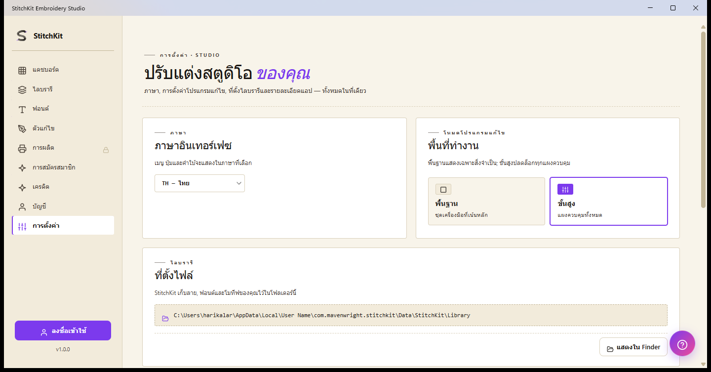Go to ฟอนต์ page
The width and height of the screenshot is (711, 372).
(63, 109)
